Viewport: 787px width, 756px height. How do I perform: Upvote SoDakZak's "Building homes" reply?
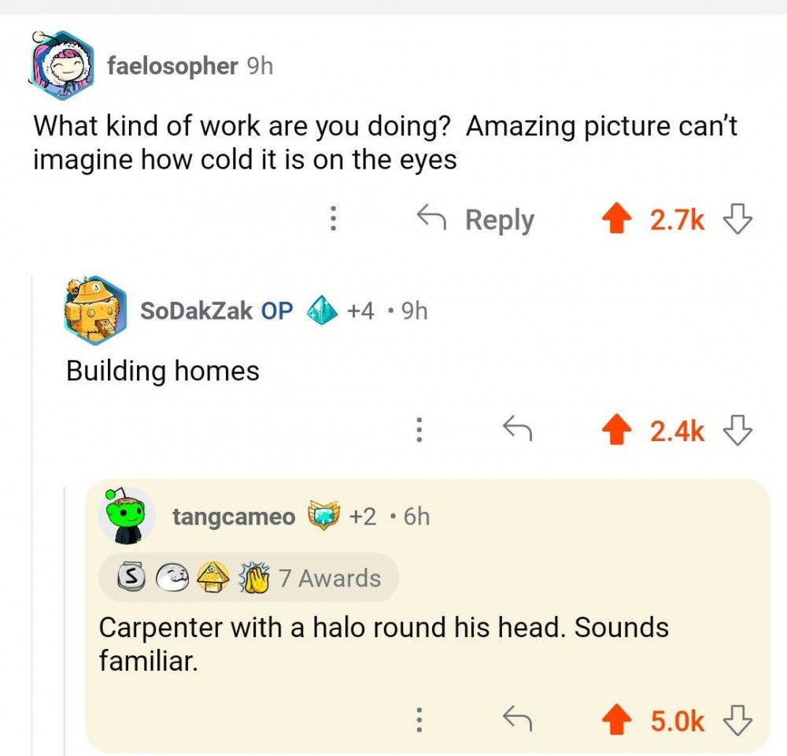[x=616, y=430]
